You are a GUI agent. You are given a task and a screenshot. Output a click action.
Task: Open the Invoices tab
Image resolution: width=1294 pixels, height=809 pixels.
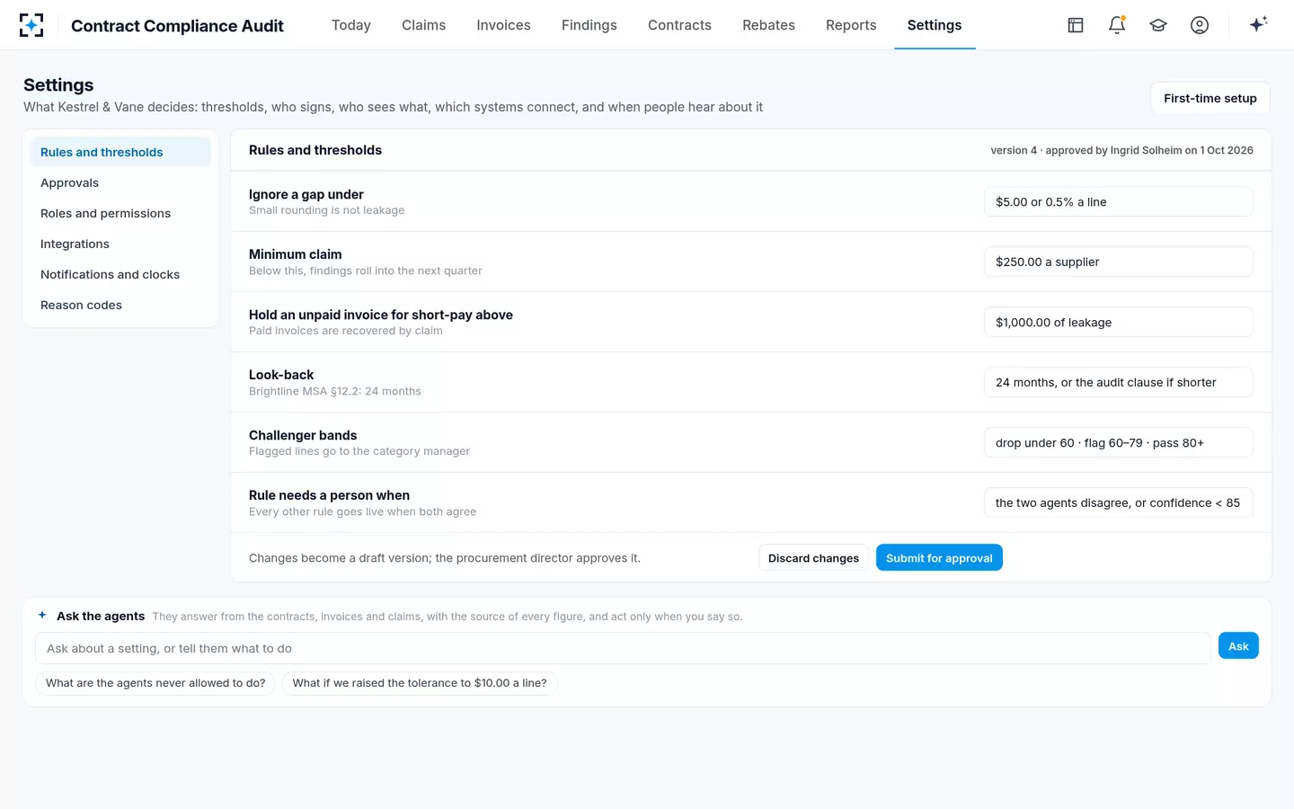click(x=503, y=25)
